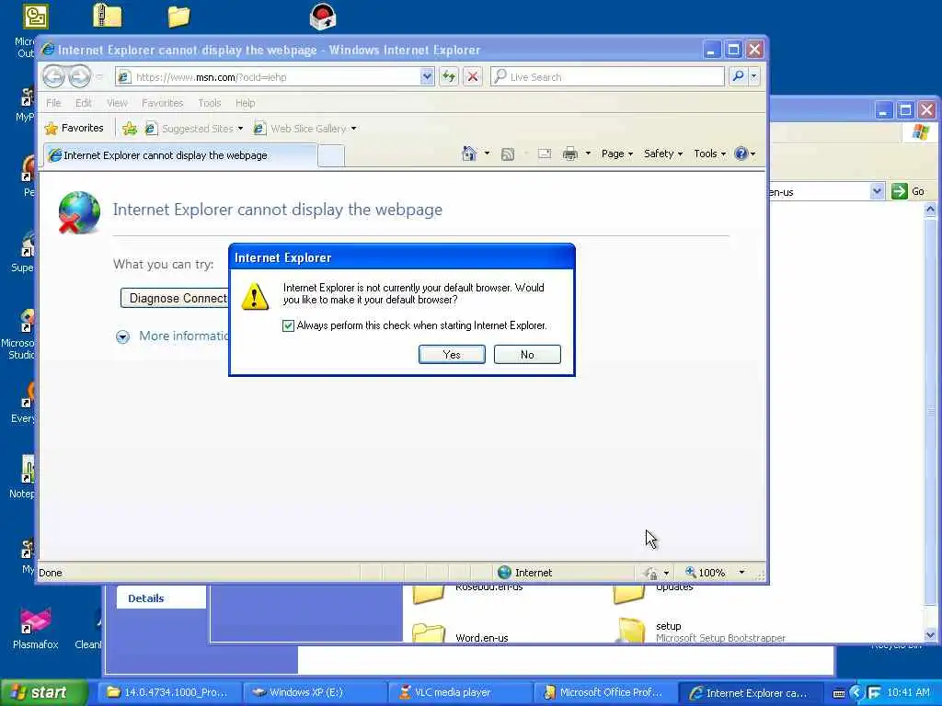Switch to Microsoft Office Prof taskbar item
The height and width of the screenshot is (706, 942).
click(604, 692)
